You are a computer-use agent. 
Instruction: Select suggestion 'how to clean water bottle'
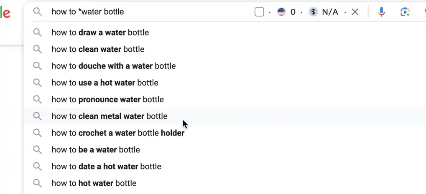(x=224, y=49)
